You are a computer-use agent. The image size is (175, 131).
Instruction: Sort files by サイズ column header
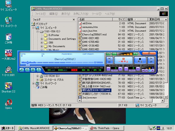[x=119, y=20]
